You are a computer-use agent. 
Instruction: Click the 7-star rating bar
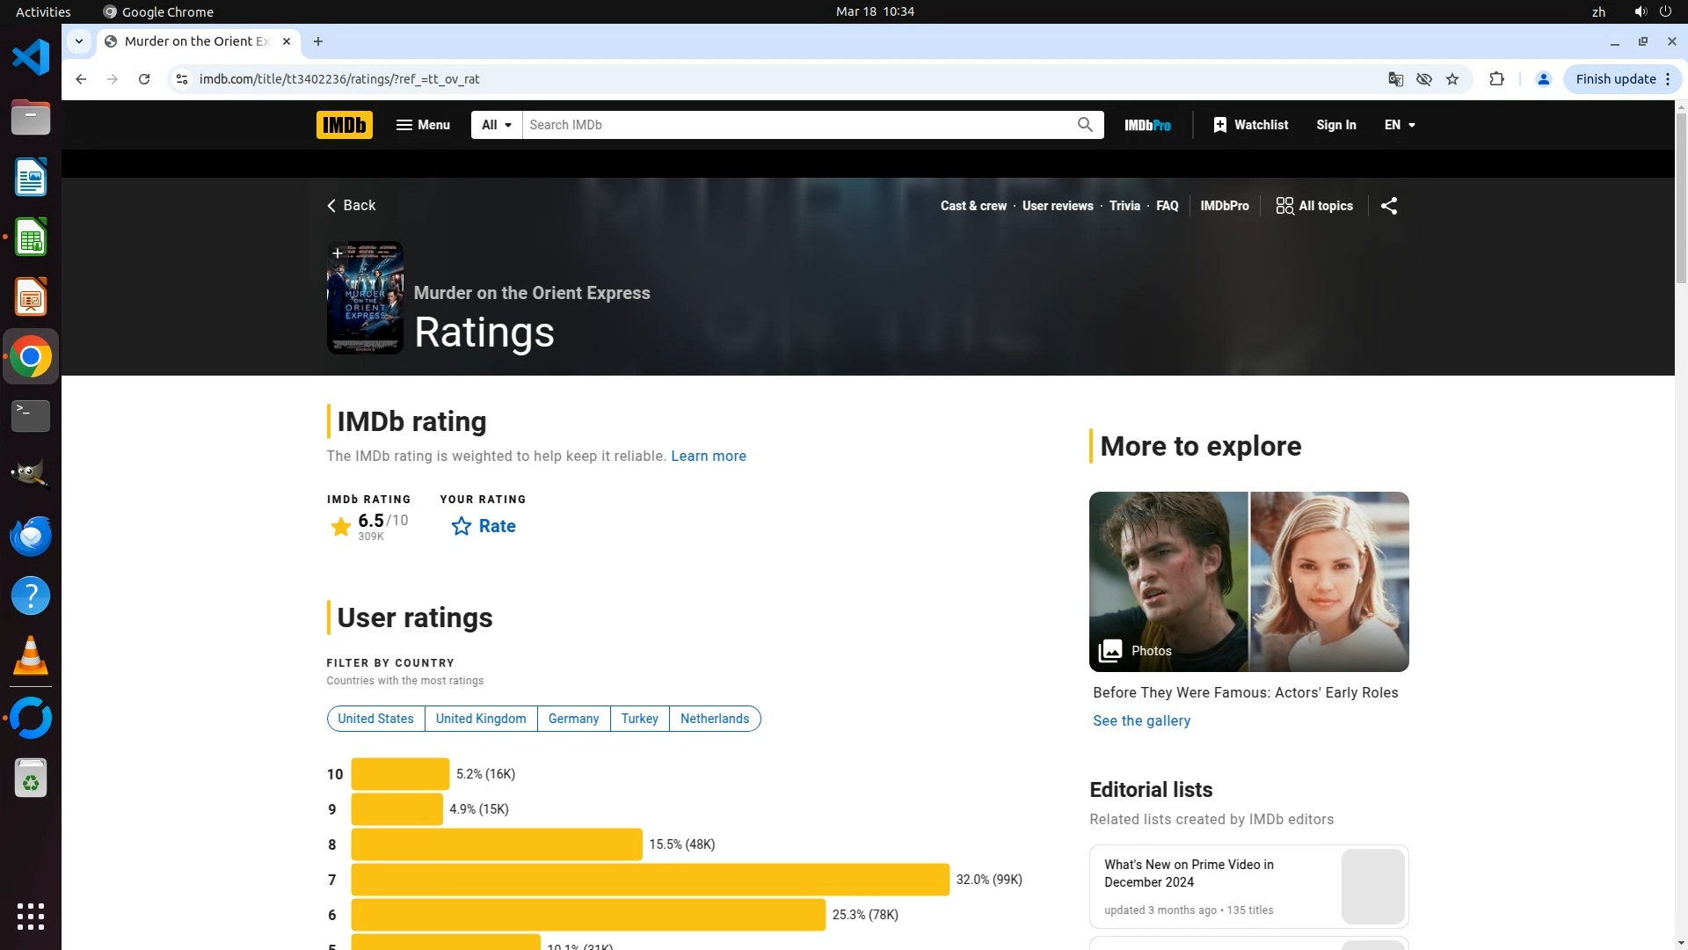(650, 880)
